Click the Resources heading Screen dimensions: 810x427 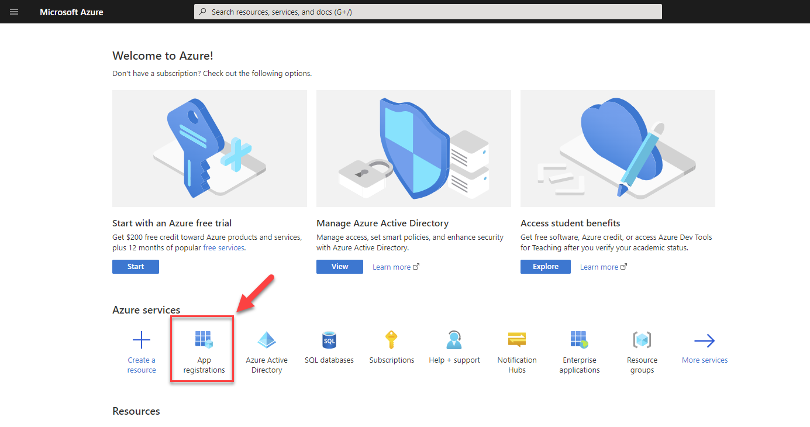coord(136,411)
